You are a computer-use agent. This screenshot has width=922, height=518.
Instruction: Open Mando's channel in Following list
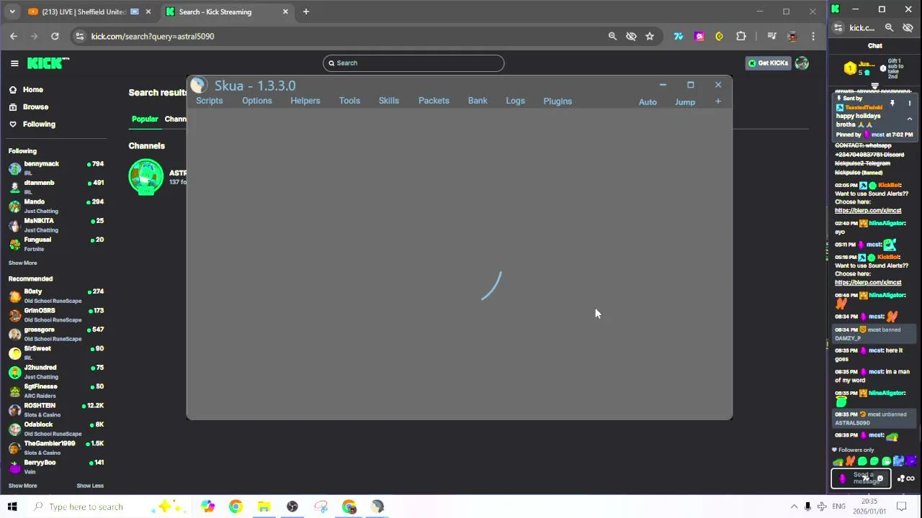coord(56,206)
